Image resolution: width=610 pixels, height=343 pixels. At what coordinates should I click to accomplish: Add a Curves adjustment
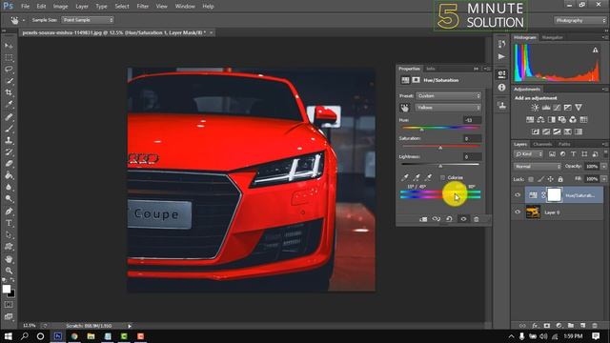pos(557,108)
